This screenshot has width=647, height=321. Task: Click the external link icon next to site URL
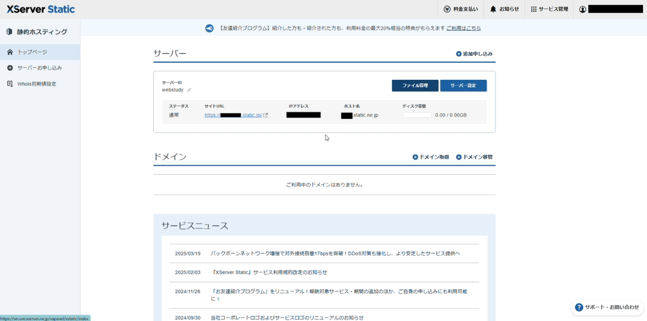265,115
